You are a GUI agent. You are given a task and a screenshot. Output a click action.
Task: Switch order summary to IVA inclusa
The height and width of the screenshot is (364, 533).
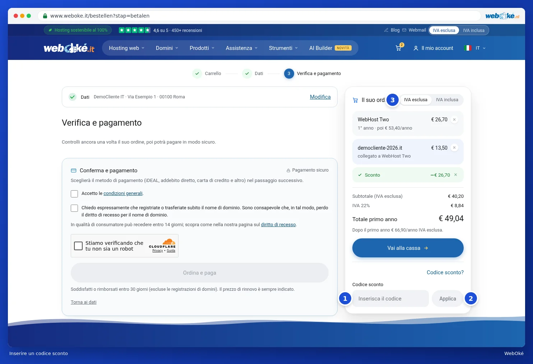[447, 100]
